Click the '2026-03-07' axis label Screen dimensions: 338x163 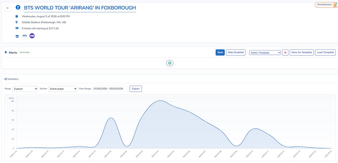(x=203, y=154)
